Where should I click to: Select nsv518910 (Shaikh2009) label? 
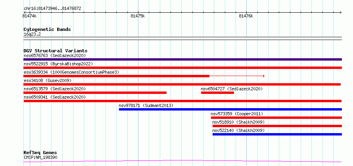(x=238, y=122)
